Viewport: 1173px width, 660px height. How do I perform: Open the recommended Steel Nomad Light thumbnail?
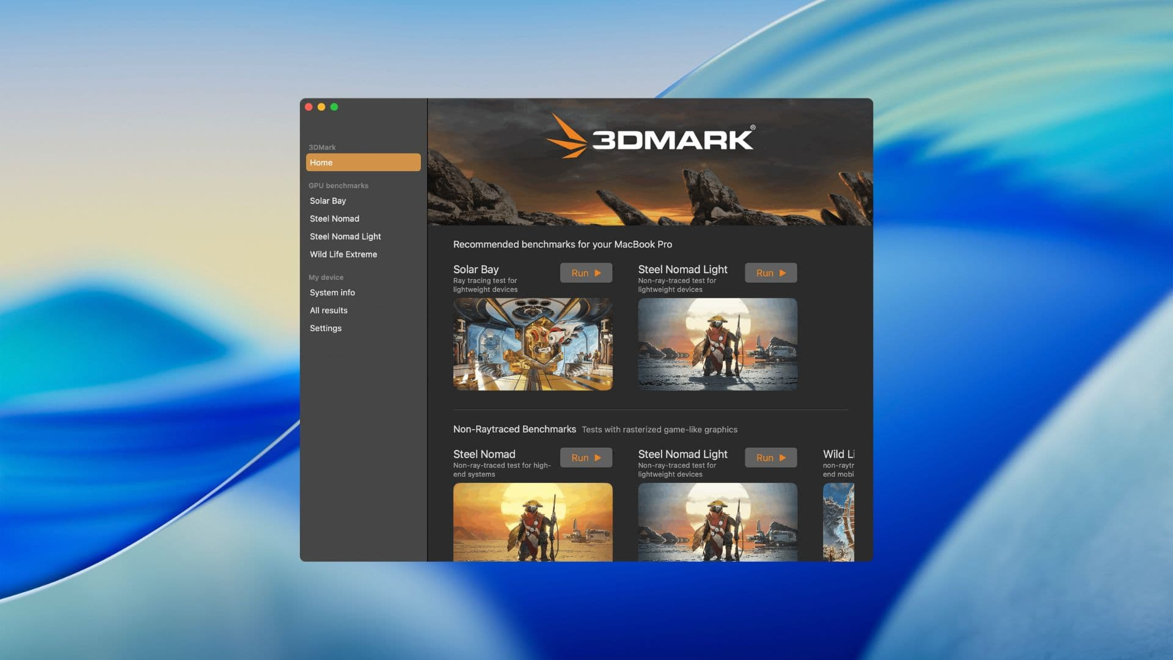click(x=717, y=344)
